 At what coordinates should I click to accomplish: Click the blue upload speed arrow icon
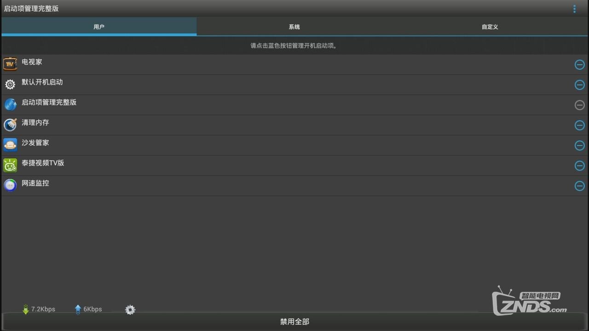78,309
